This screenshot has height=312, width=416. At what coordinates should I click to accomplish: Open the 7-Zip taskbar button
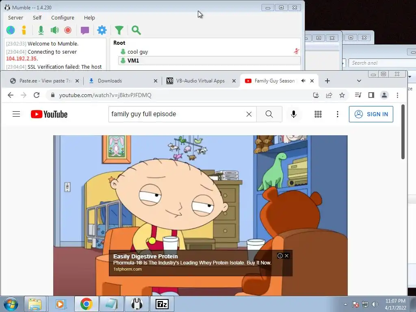162,304
